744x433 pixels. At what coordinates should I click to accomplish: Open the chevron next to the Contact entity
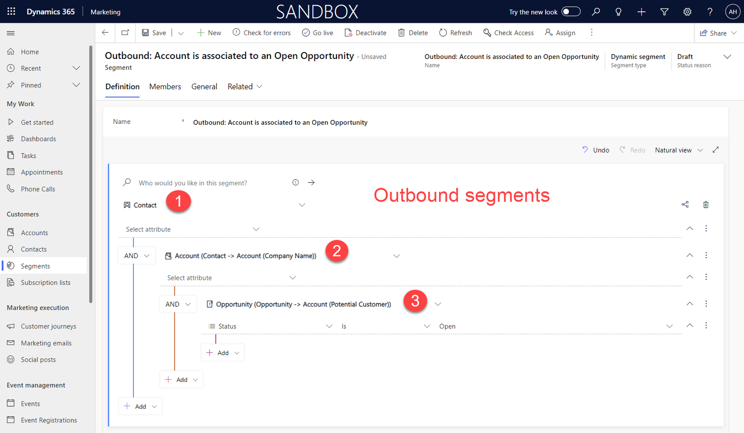[302, 204]
